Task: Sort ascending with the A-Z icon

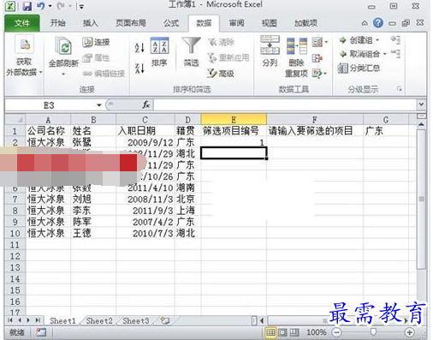Action: pos(139,48)
